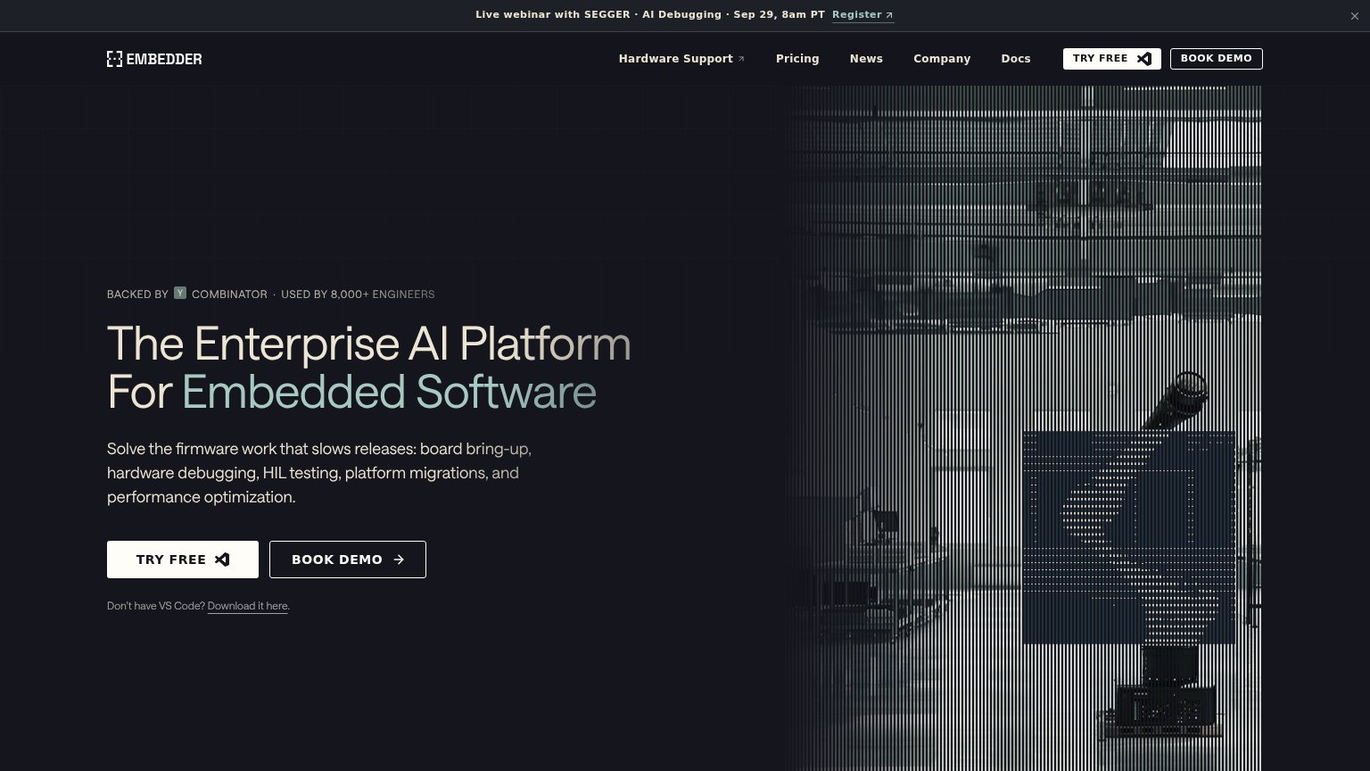
Task: Click the Y Combinator logo icon
Action: tap(180, 293)
